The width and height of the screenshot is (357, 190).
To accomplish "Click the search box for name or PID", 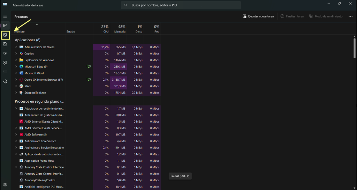I will [x=181, y=5].
